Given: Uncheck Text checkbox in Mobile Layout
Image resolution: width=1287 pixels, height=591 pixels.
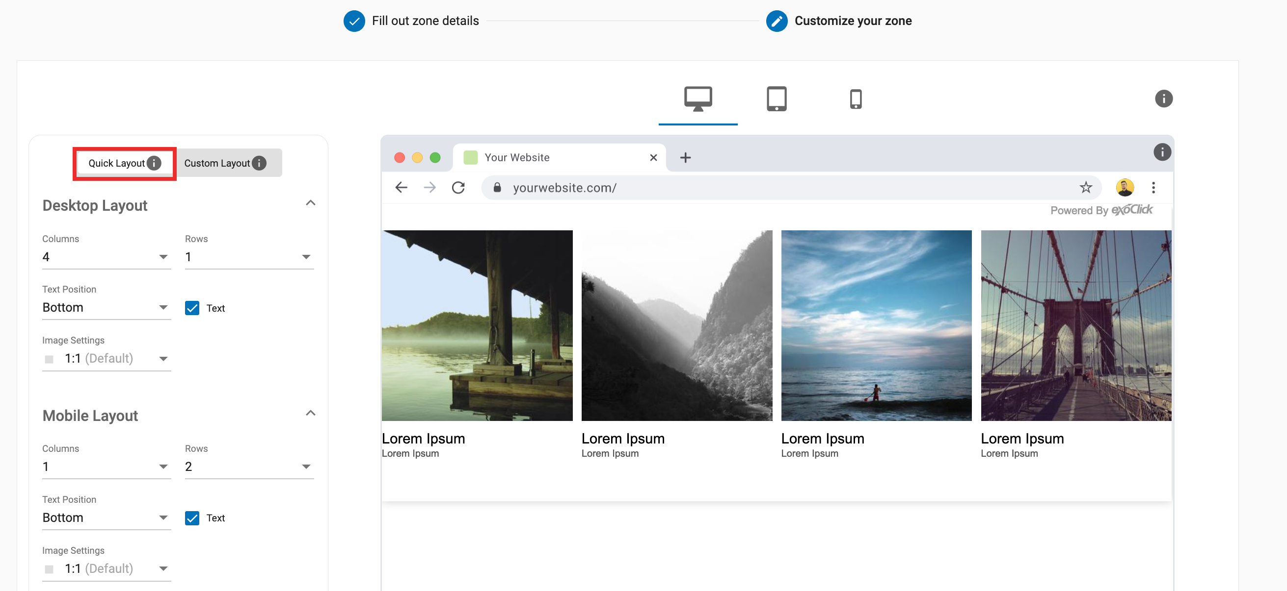Looking at the screenshot, I should point(192,517).
